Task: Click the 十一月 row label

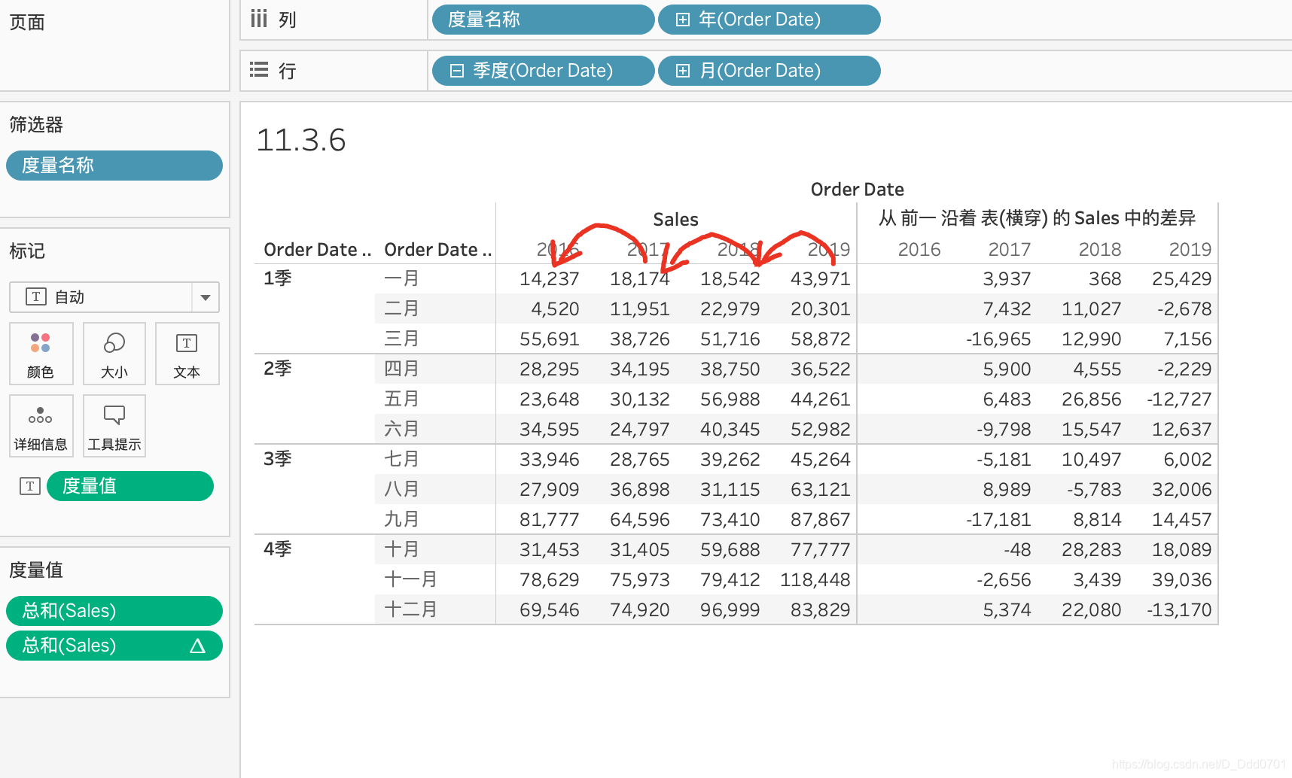Action: [410, 579]
